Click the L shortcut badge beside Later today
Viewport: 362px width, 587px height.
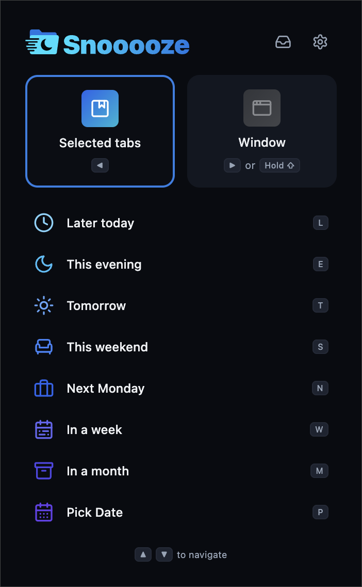[320, 223]
